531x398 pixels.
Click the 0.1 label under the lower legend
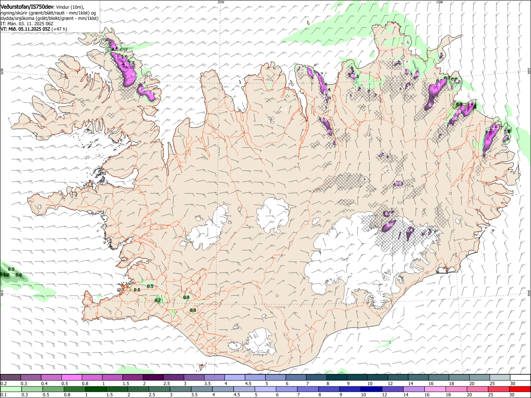(x=3, y=395)
